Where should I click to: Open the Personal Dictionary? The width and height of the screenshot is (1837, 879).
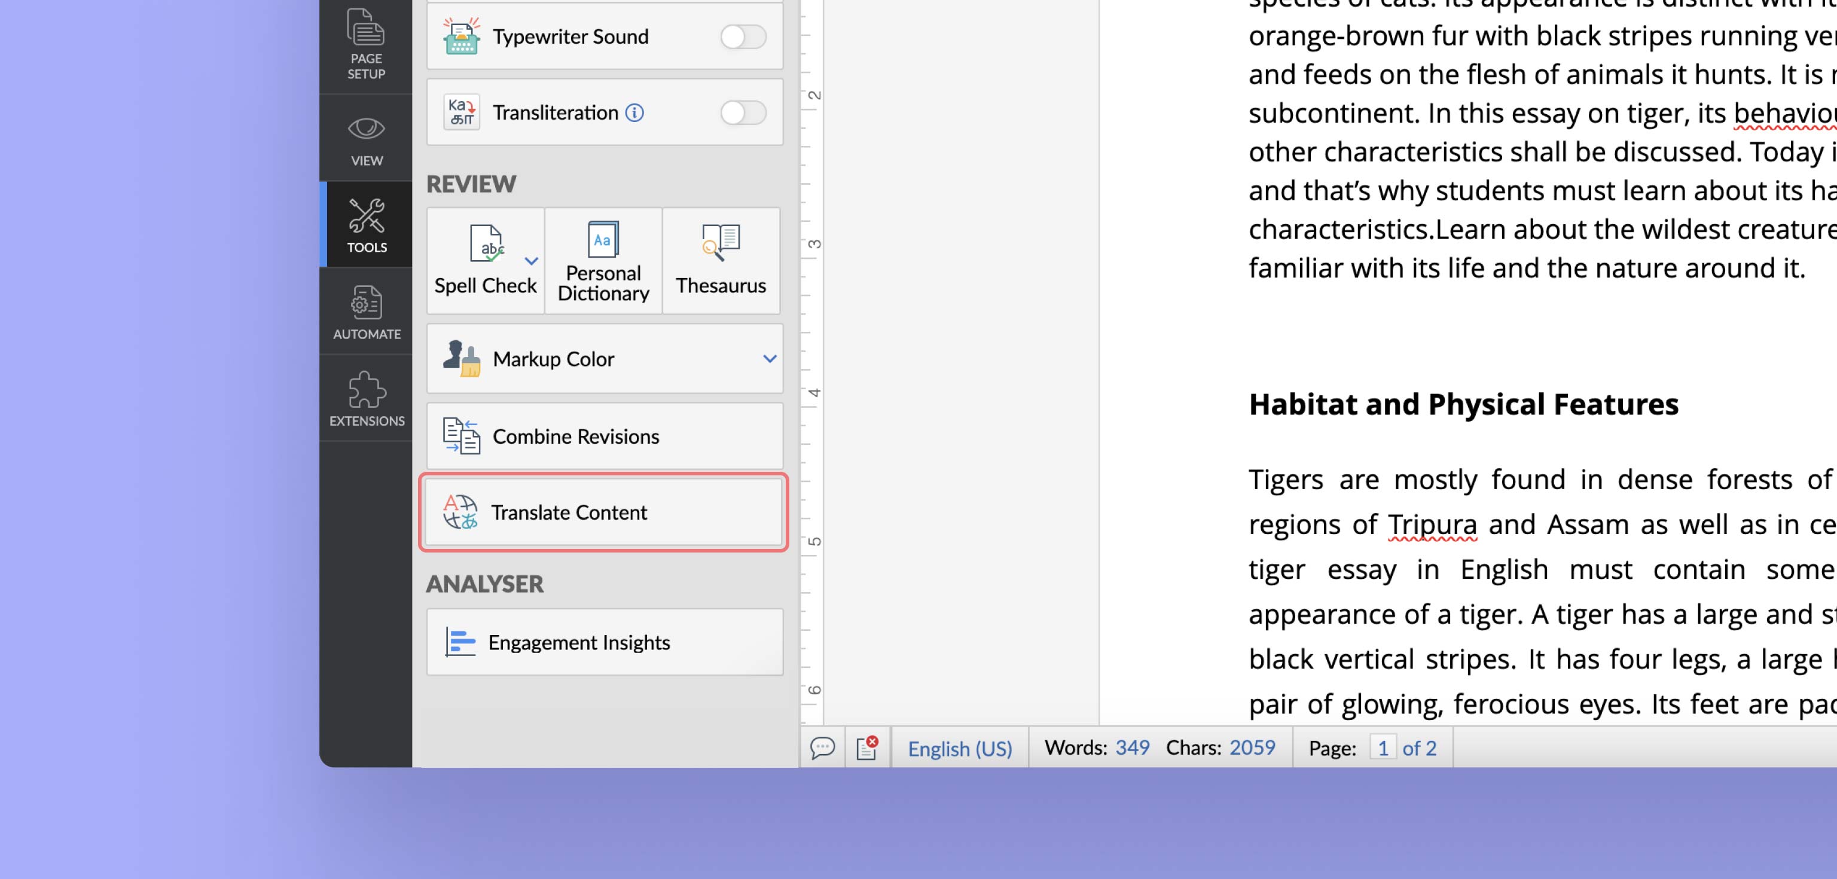click(x=603, y=261)
